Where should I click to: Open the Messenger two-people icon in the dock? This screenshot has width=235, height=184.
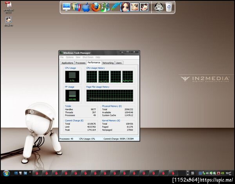105,7
